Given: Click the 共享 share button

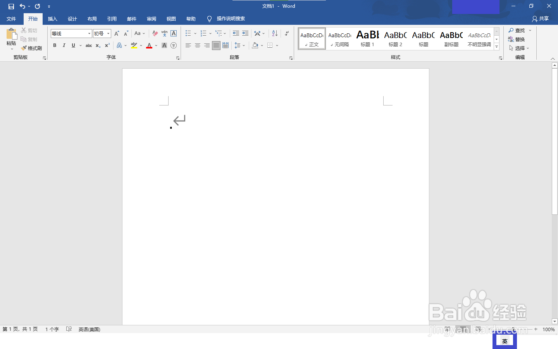Looking at the screenshot, I should [x=541, y=19].
